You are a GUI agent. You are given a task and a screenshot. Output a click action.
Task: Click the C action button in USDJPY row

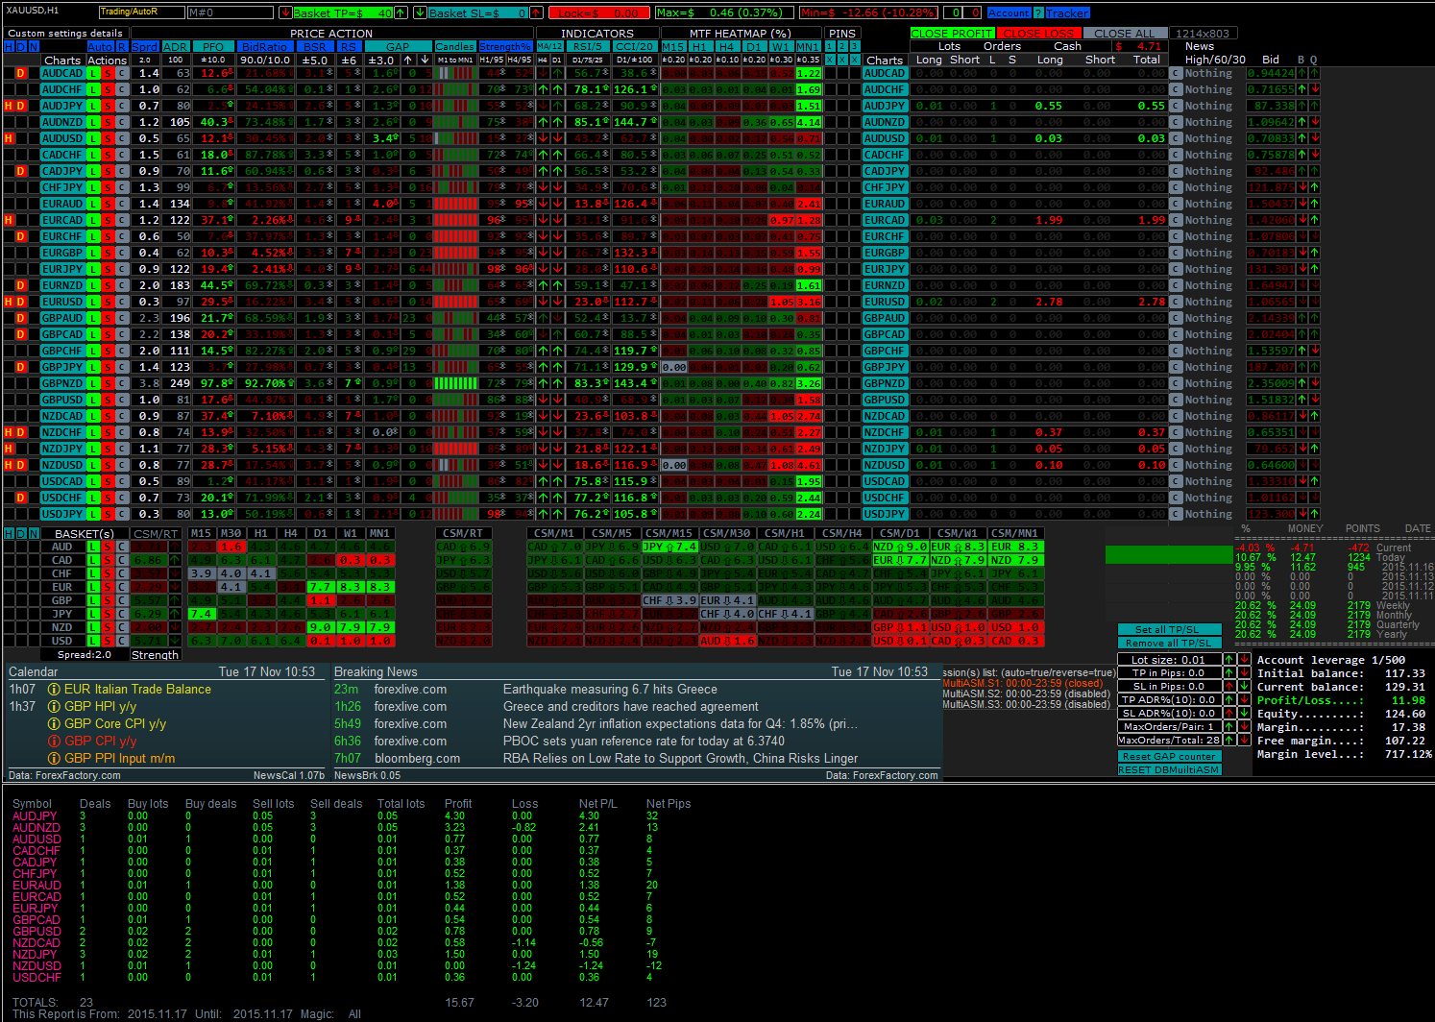122,514
